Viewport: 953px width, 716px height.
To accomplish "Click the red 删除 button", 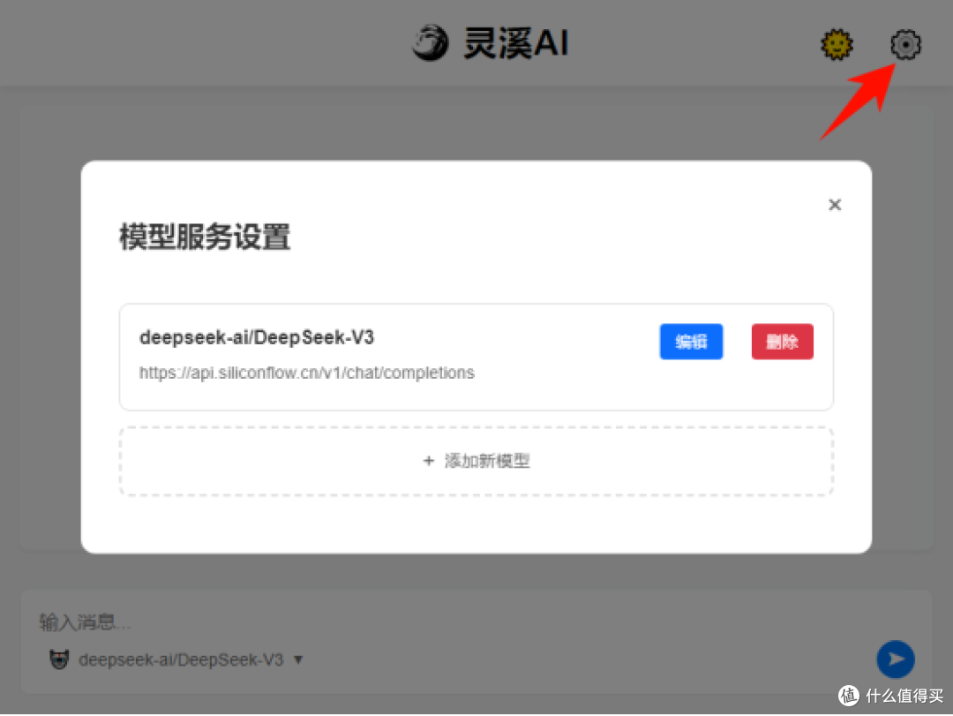I will 782,342.
